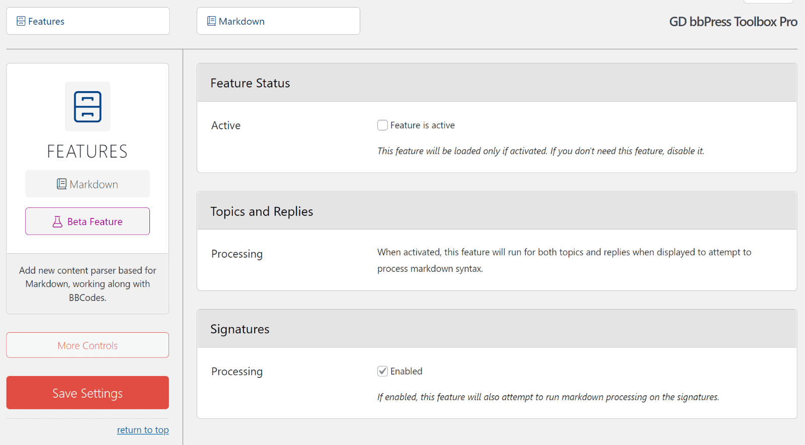The width and height of the screenshot is (805, 445).
Task: Click the large cabinet icon in the Features panel
Action: coord(87,106)
